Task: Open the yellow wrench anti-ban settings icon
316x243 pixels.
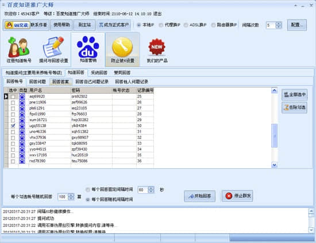Action: point(122,47)
